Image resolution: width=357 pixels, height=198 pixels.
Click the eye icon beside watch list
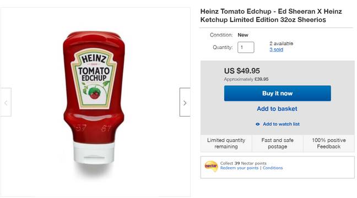258,124
